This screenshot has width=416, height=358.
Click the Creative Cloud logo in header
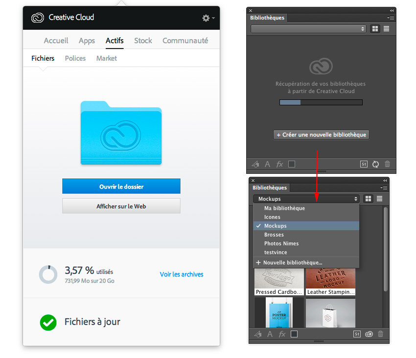tap(37, 18)
